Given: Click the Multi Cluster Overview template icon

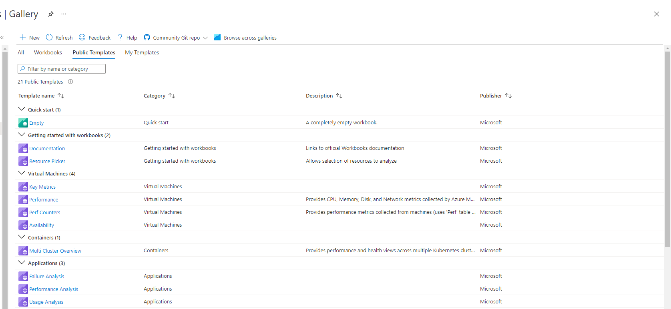Looking at the screenshot, I should pos(23,251).
